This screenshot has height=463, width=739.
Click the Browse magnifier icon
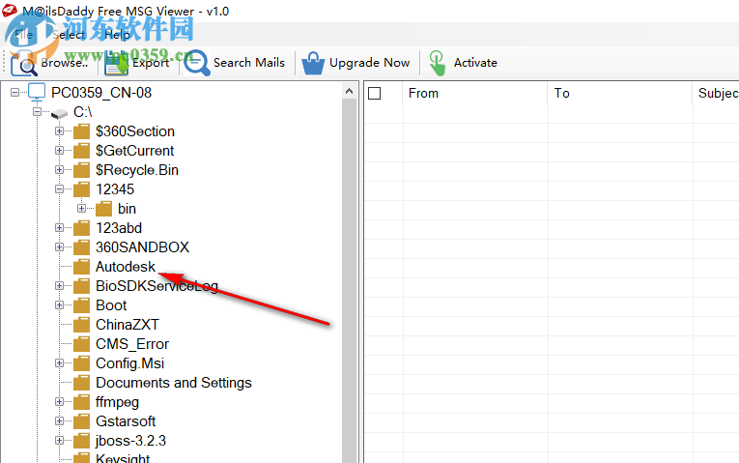(23, 63)
